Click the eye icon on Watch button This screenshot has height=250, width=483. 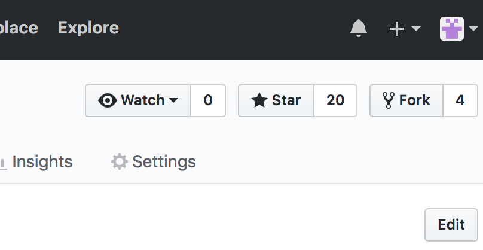point(108,100)
